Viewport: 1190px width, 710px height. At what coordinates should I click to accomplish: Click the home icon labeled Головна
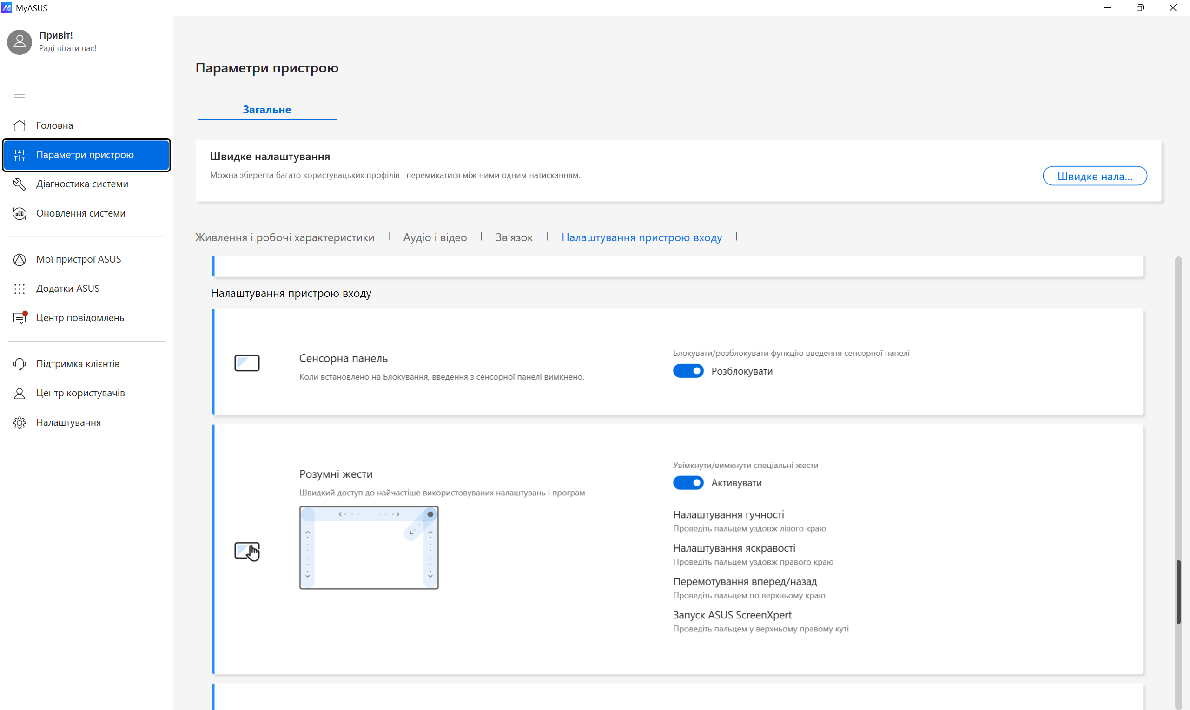click(19, 125)
